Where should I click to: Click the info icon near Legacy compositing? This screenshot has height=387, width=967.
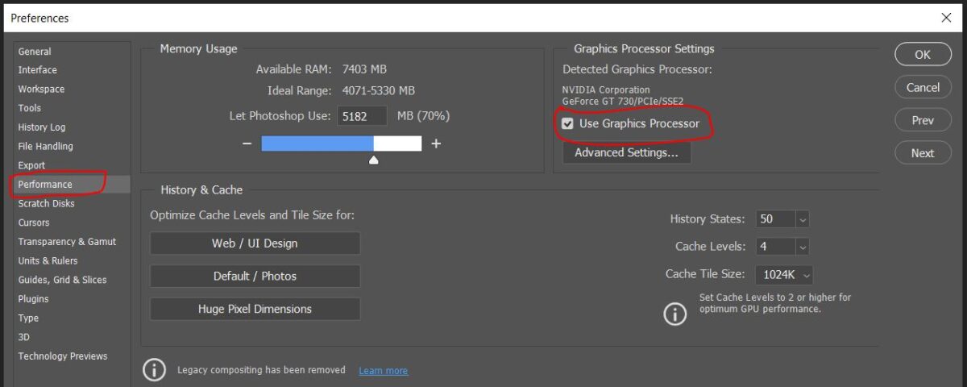pyautogui.click(x=154, y=370)
